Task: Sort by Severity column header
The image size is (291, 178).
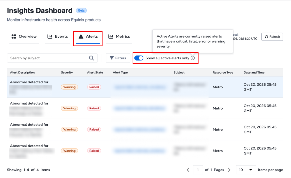Action: pos(67,72)
